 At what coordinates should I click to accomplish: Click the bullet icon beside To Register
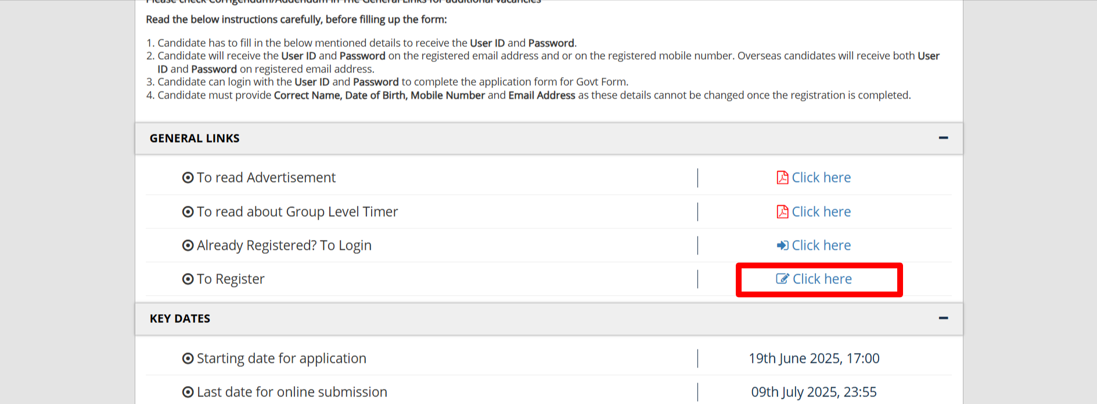188,279
